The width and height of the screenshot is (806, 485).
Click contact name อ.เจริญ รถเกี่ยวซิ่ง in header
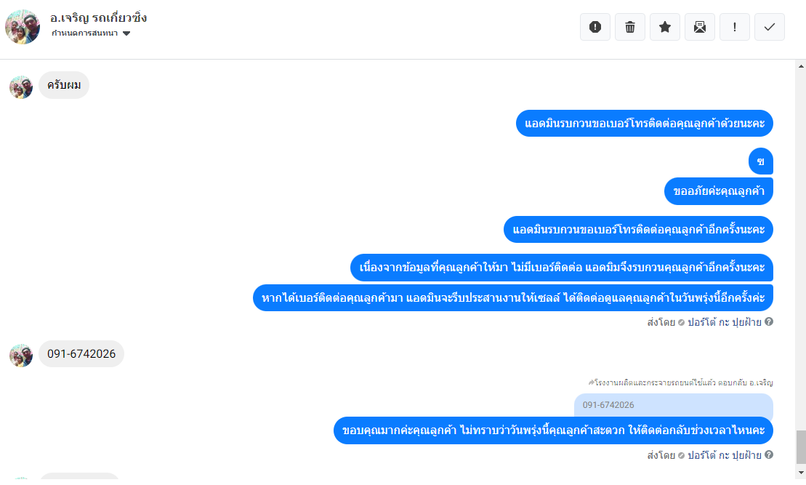pos(98,18)
